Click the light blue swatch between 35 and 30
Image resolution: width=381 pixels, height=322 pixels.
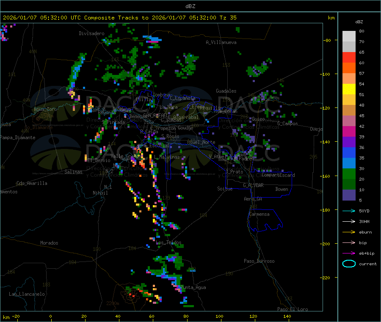349,163
